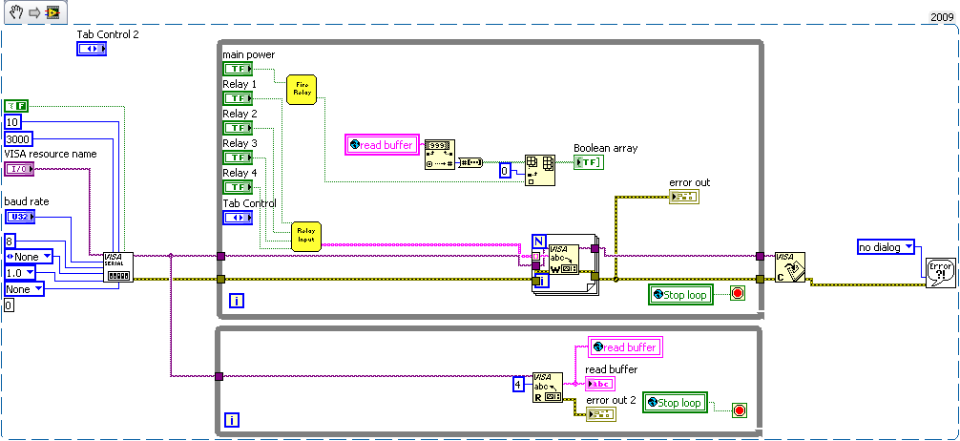
Task: Click the VISA resource name I/O terminal
Action: click(x=19, y=169)
